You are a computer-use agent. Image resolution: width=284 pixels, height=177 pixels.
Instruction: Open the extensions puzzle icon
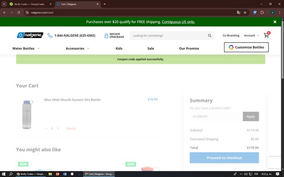[x=262, y=12]
